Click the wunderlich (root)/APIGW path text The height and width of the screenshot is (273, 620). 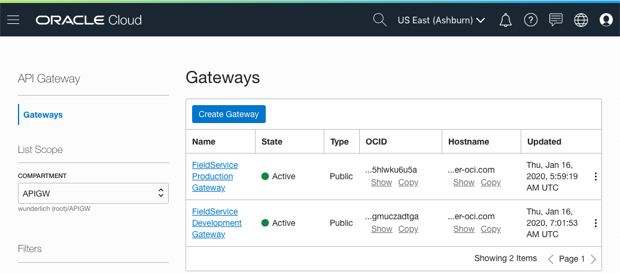click(54, 209)
